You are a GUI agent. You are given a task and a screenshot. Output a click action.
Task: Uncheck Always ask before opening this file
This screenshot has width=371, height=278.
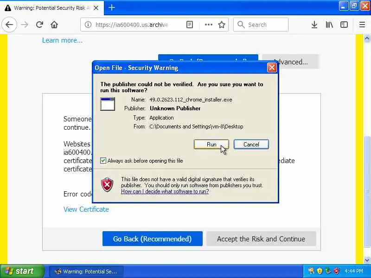click(103, 161)
